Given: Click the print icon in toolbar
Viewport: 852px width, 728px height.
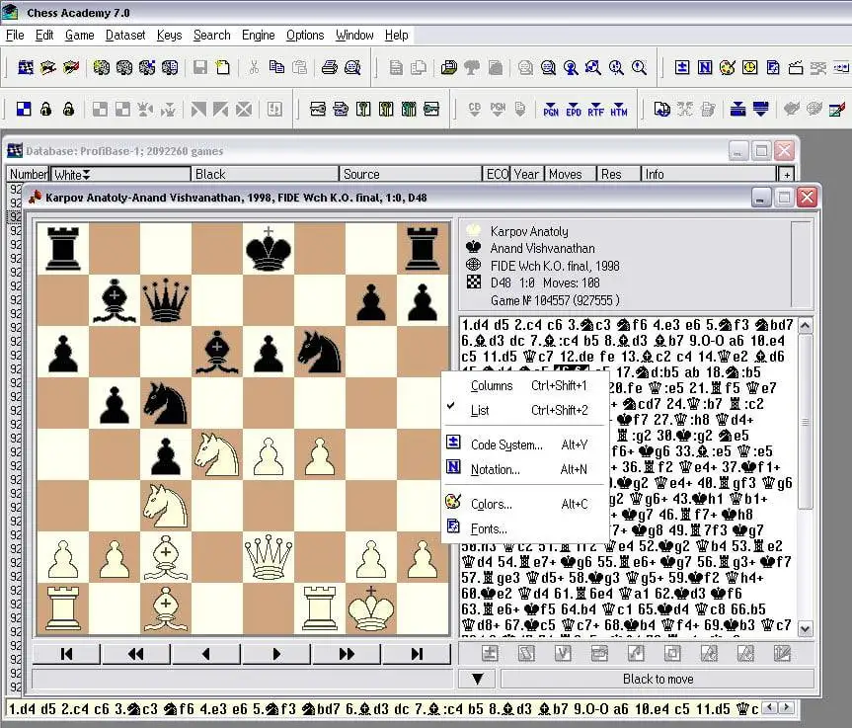Looking at the screenshot, I should [329, 67].
